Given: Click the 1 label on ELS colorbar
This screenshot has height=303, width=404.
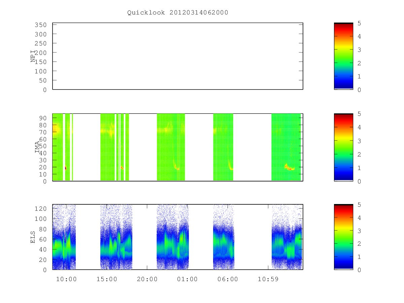Looking at the screenshot, I should (x=360, y=257).
